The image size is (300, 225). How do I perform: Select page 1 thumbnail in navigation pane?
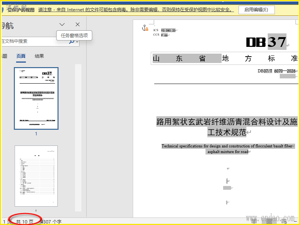[x=36, y=98]
